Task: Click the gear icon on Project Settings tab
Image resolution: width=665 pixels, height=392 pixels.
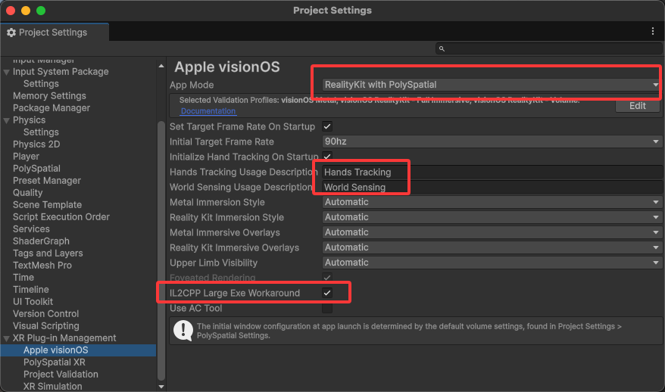Action: point(11,33)
